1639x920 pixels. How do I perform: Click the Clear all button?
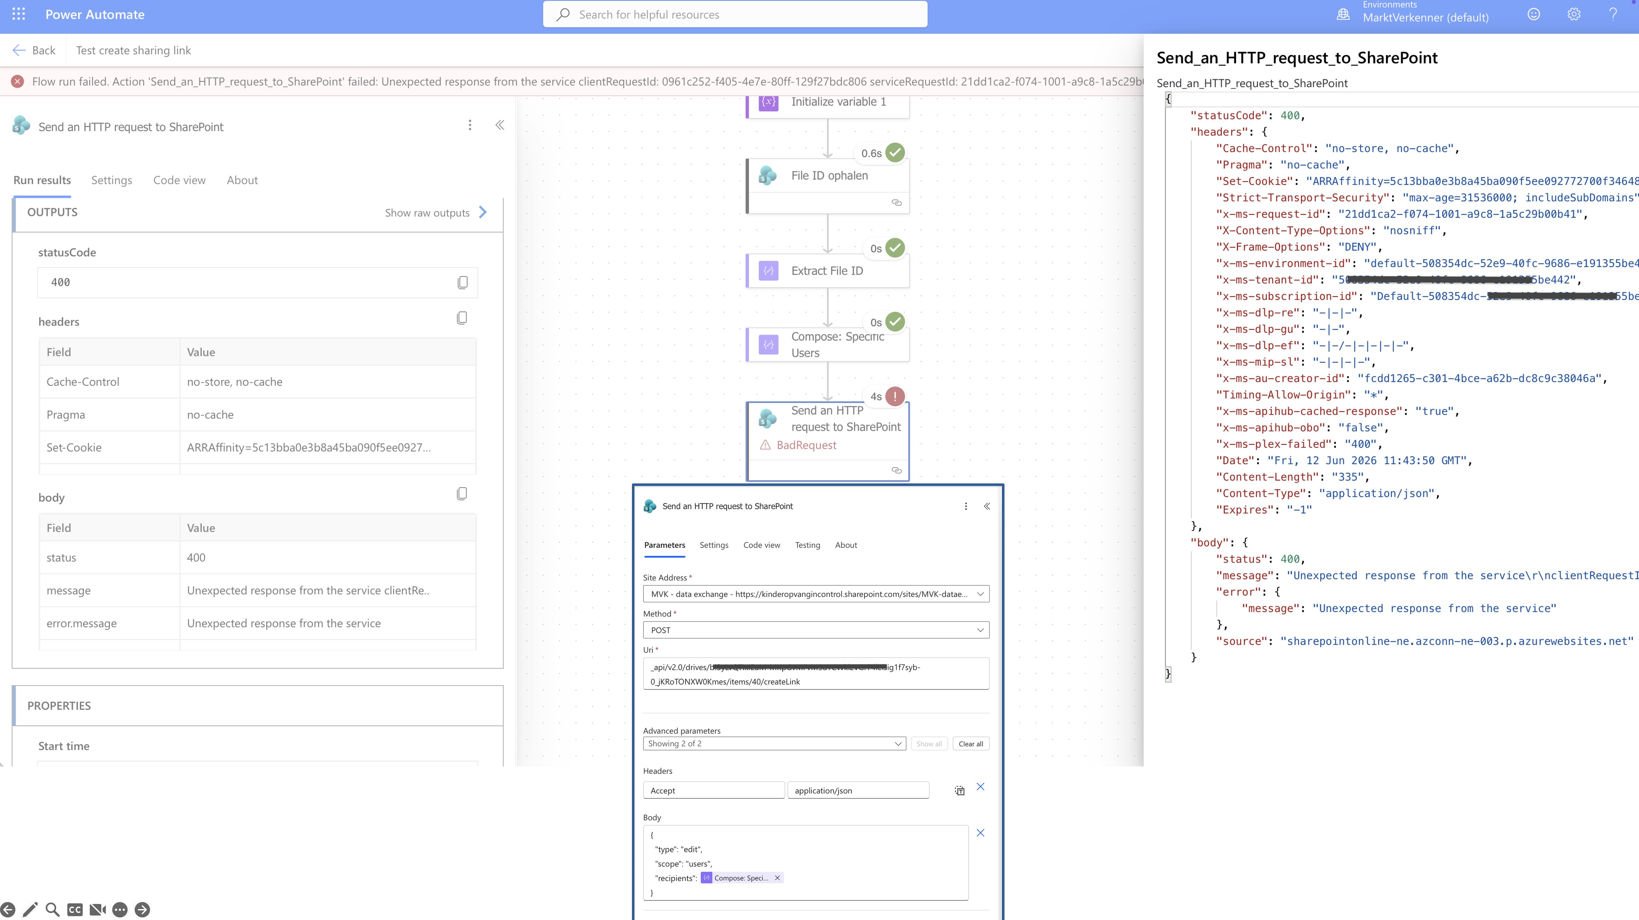970,744
